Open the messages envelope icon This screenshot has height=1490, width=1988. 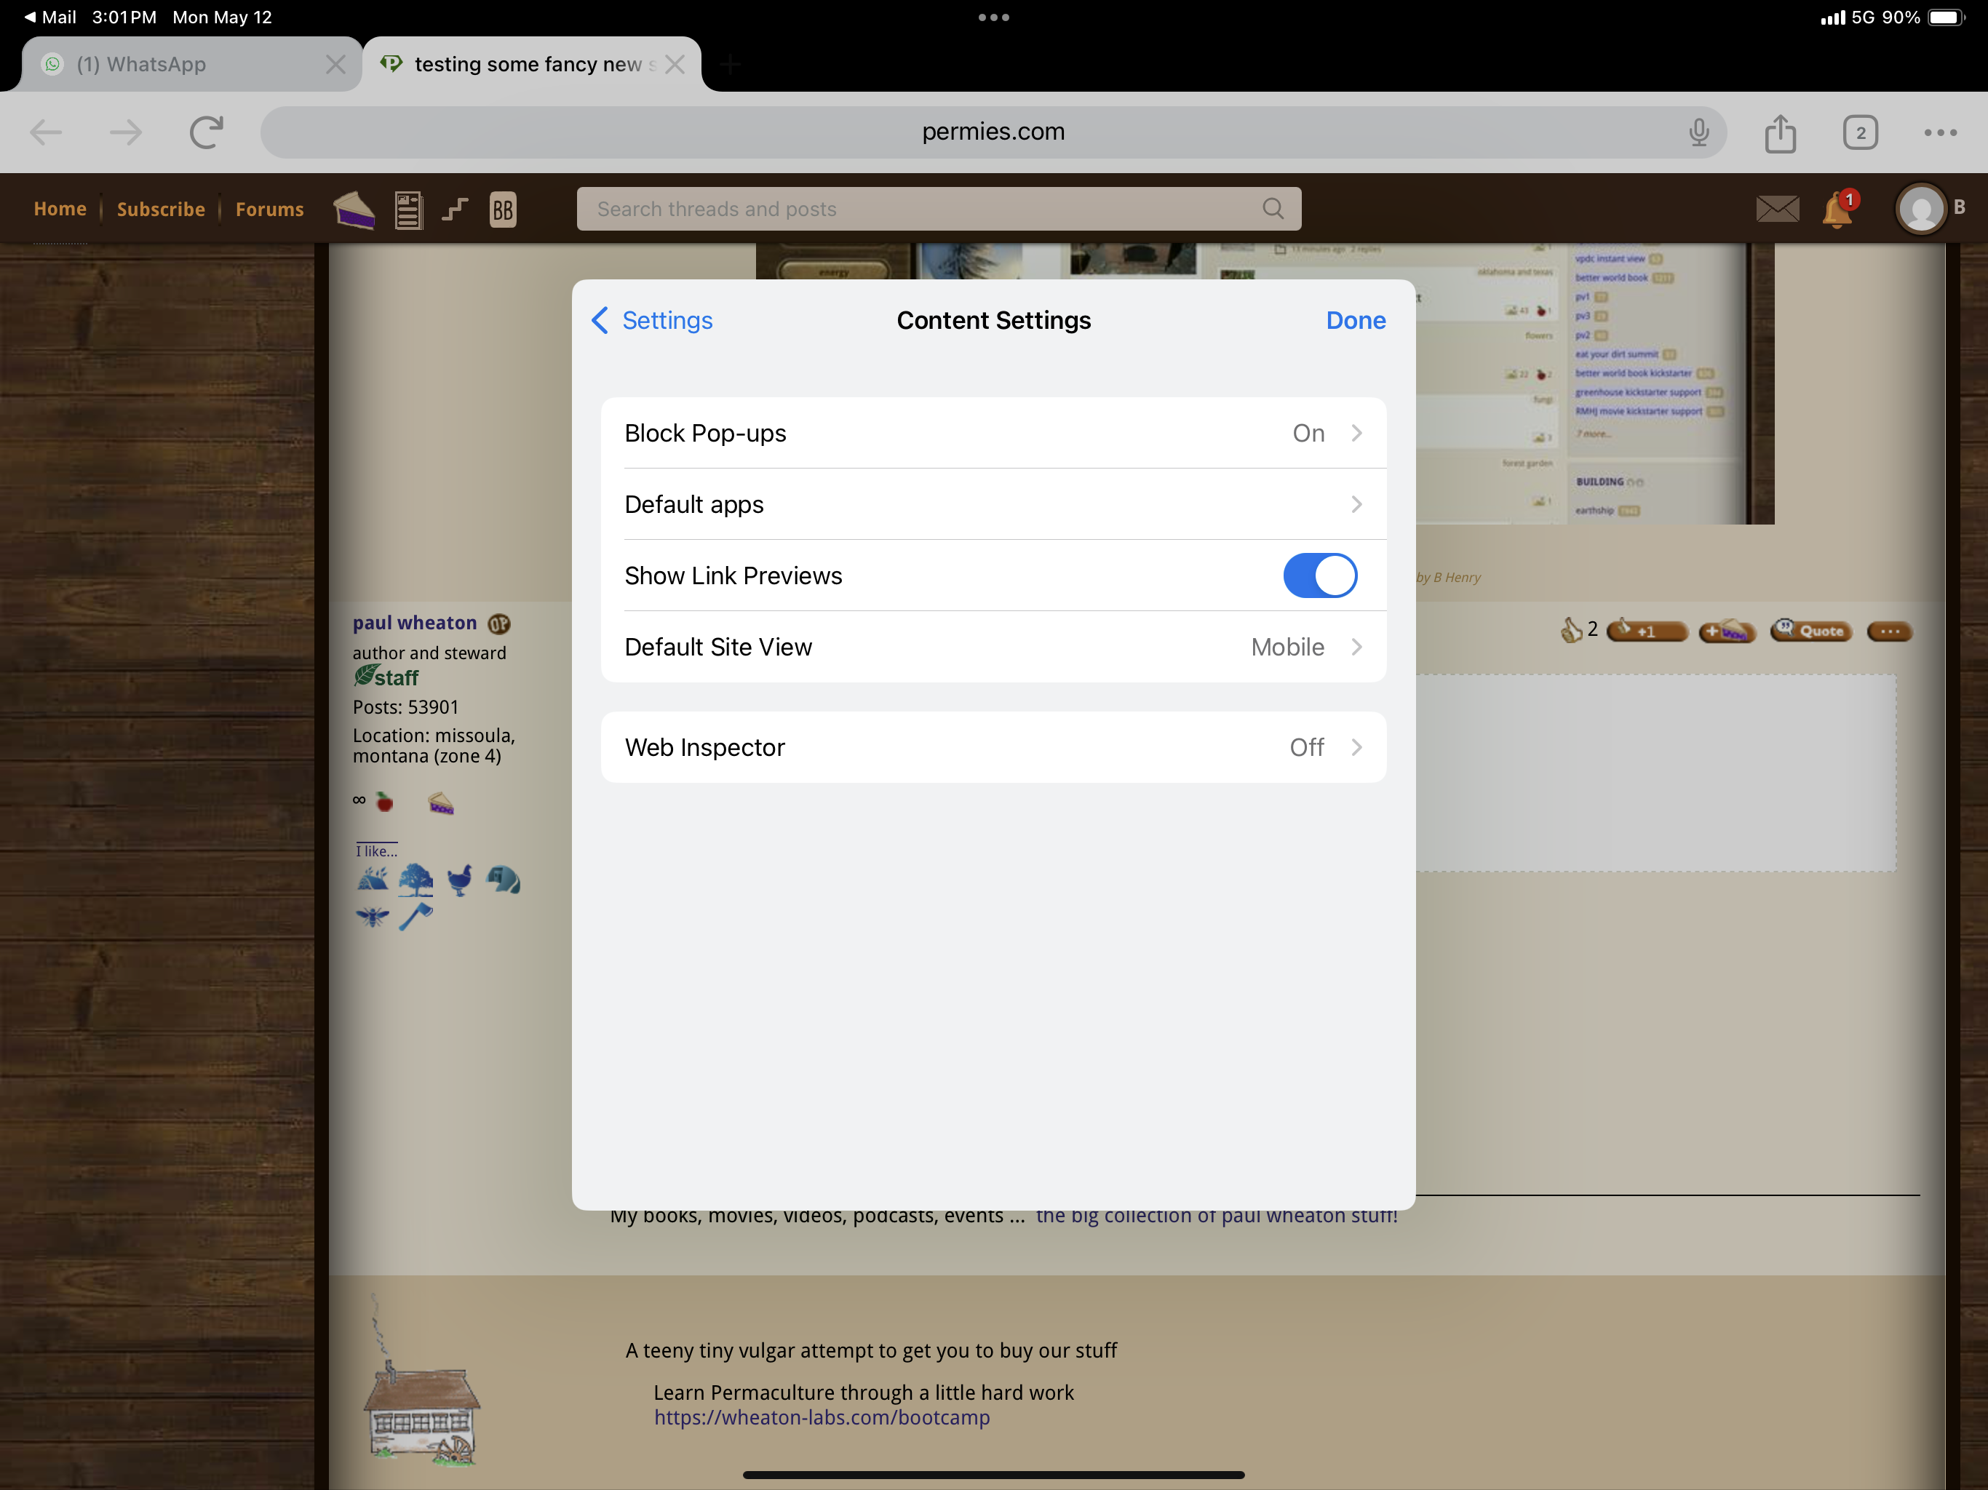tap(1777, 210)
